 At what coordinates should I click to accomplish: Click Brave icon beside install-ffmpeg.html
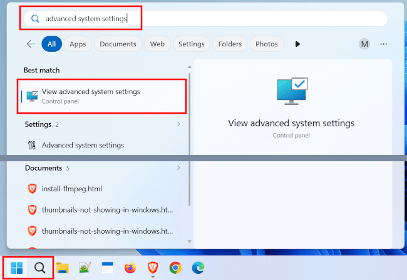(32, 189)
